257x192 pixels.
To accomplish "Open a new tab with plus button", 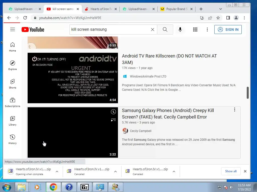I will [x=201, y=9].
